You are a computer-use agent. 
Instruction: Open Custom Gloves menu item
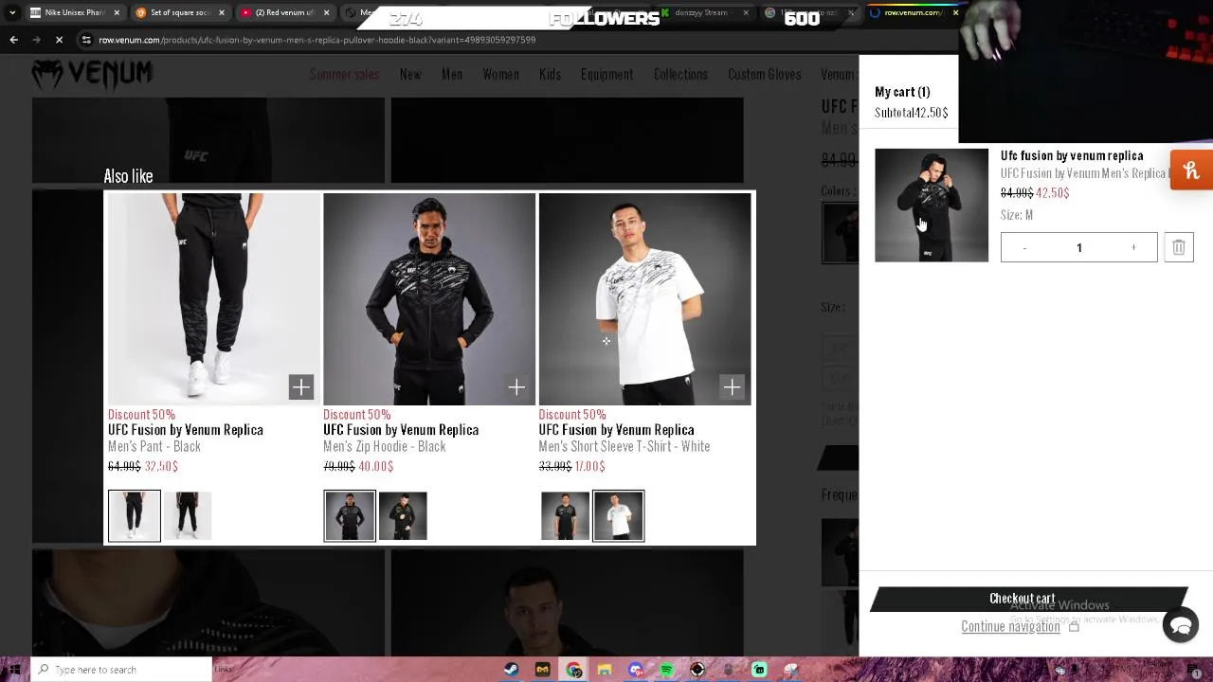pos(765,74)
